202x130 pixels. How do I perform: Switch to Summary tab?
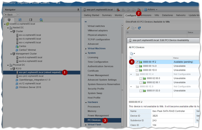coord(107,15)
